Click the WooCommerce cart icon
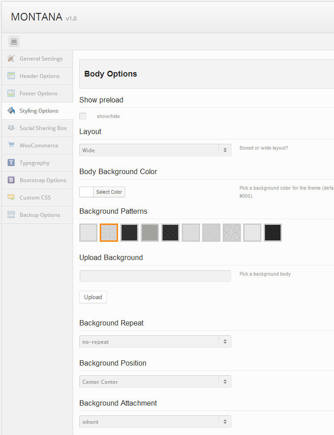334x435 pixels. 11,146
